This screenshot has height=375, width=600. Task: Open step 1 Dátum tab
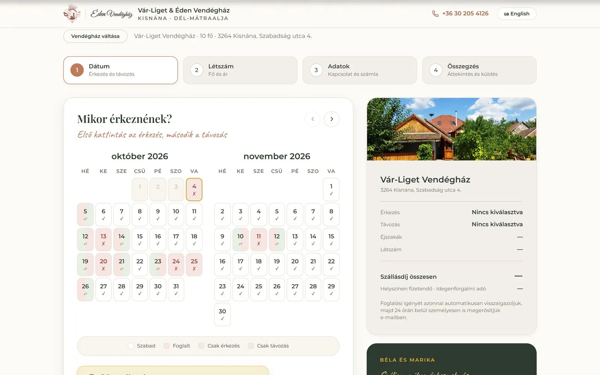(120, 70)
